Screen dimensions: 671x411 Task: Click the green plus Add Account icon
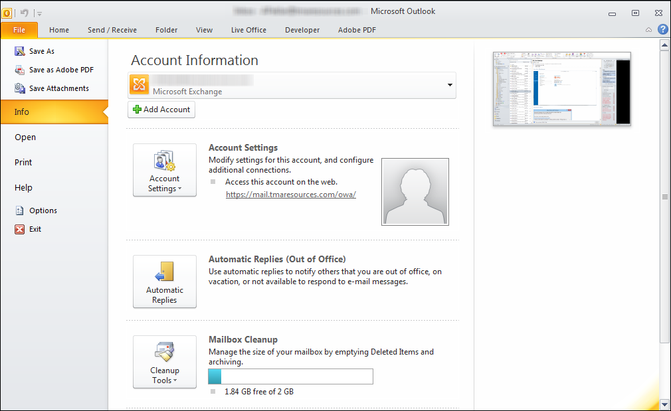[137, 110]
